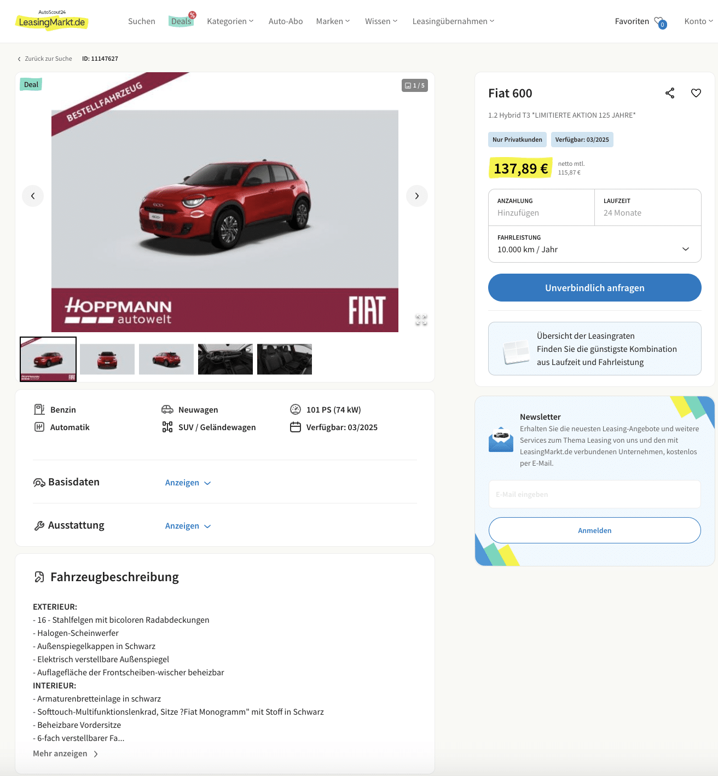This screenshot has width=718, height=776.
Task: Open Favoriten heart icon in header
Action: pos(660,22)
